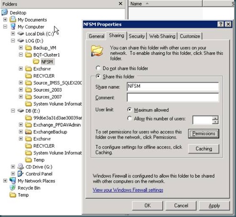Collapse the DB (E:) drive node
Viewport: 236px width, 217px height.
point(13,110)
